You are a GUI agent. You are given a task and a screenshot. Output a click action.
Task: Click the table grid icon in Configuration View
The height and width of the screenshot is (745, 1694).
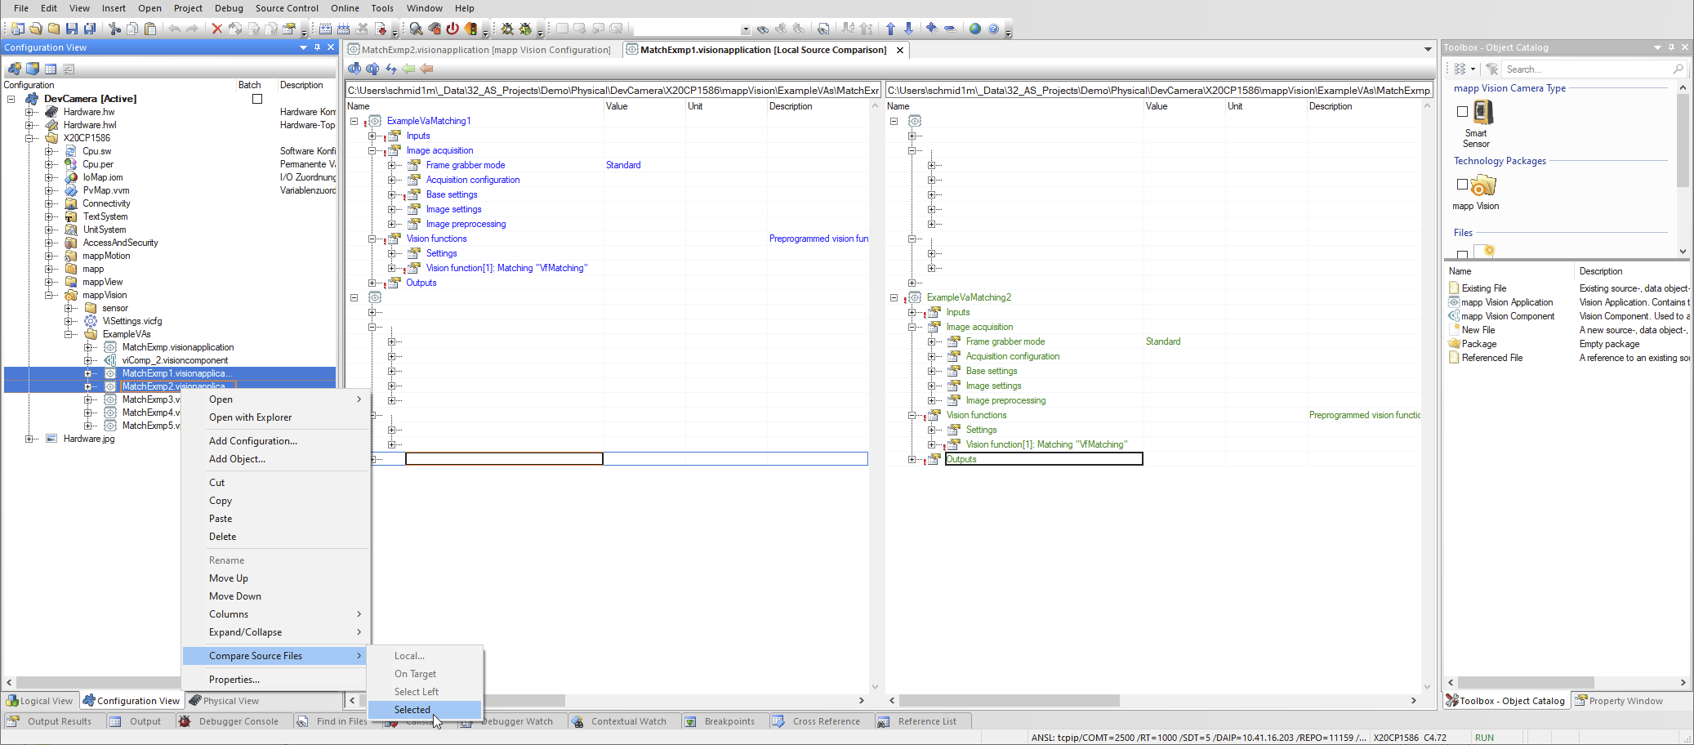click(51, 69)
